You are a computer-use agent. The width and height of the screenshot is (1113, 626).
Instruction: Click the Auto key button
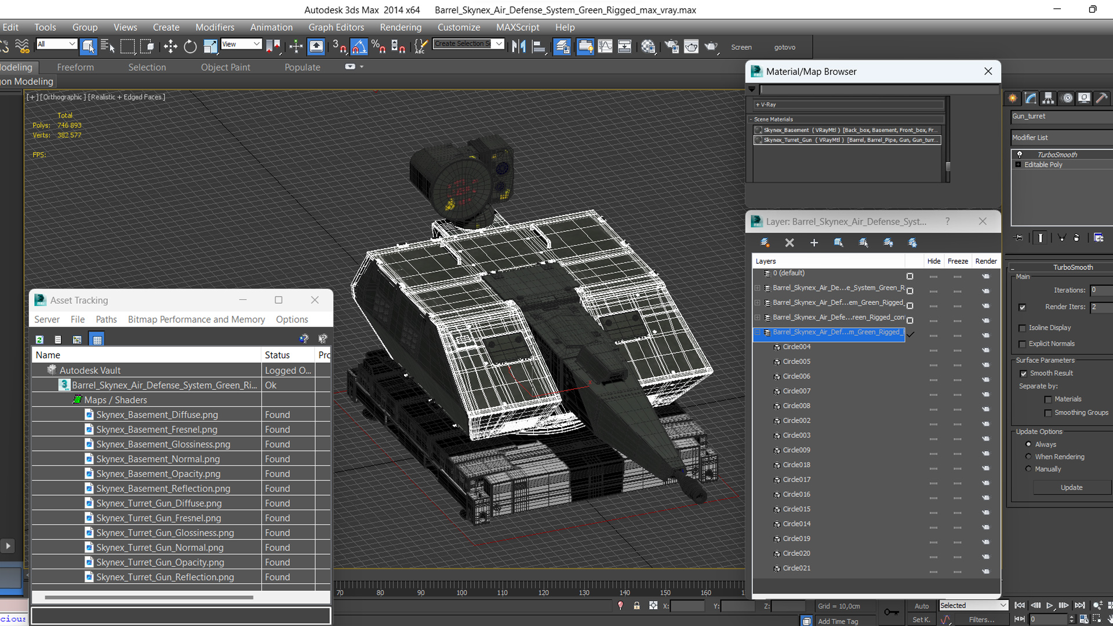pos(922,606)
